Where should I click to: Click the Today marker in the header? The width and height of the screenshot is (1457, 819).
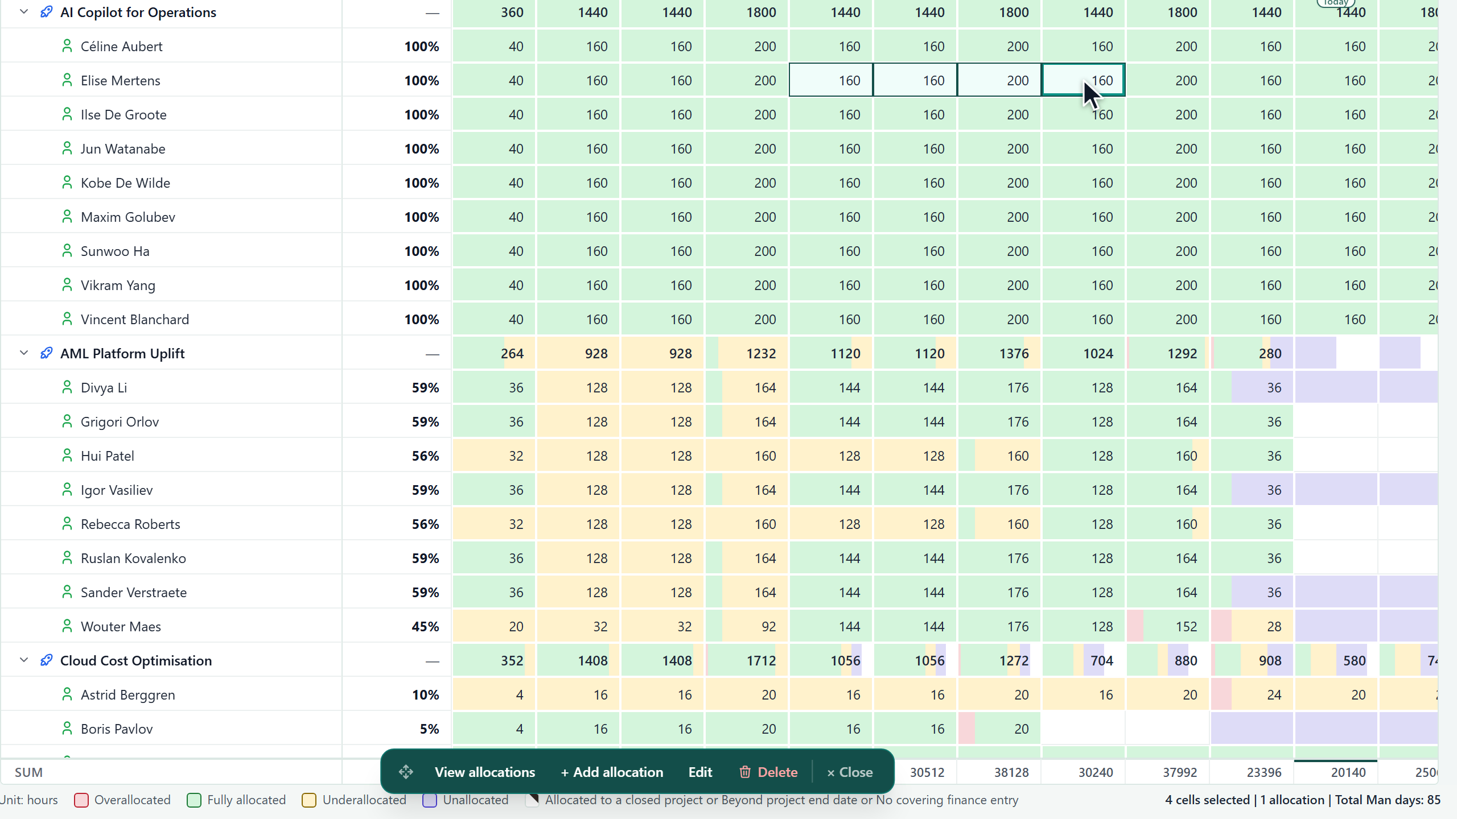[1335, 3]
